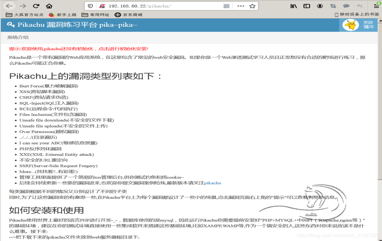Viewport: 382px width, 241px height.
Task: Open the 新手上路 bookmark
Action: click(x=63, y=15)
